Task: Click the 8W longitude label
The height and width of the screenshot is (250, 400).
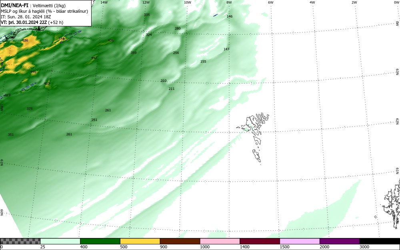Action: [x=229, y=2]
